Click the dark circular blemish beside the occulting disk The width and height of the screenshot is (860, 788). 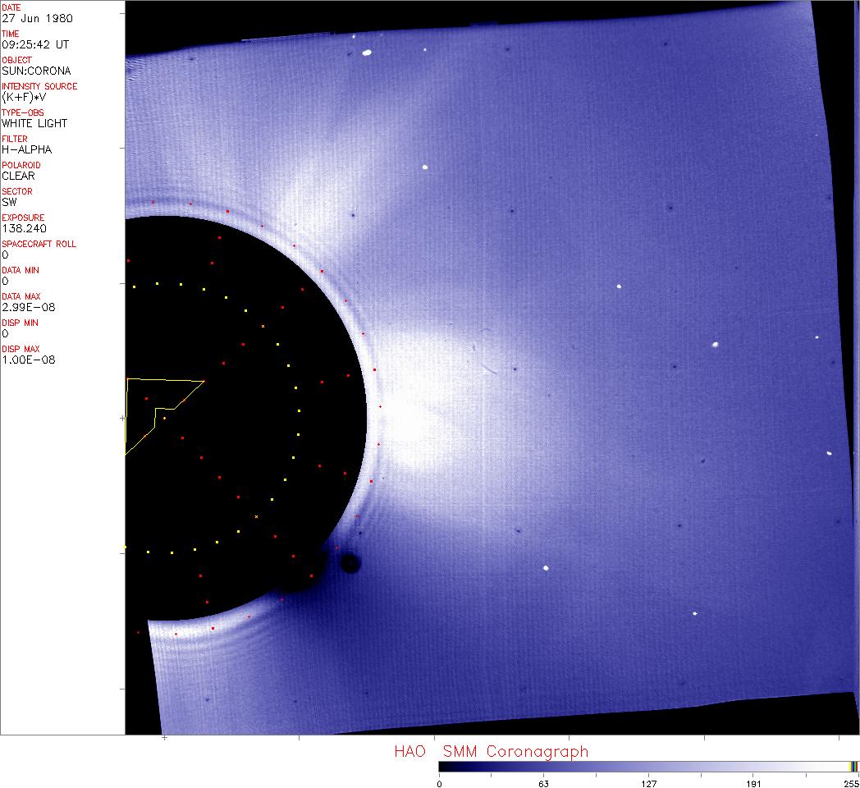[350, 563]
